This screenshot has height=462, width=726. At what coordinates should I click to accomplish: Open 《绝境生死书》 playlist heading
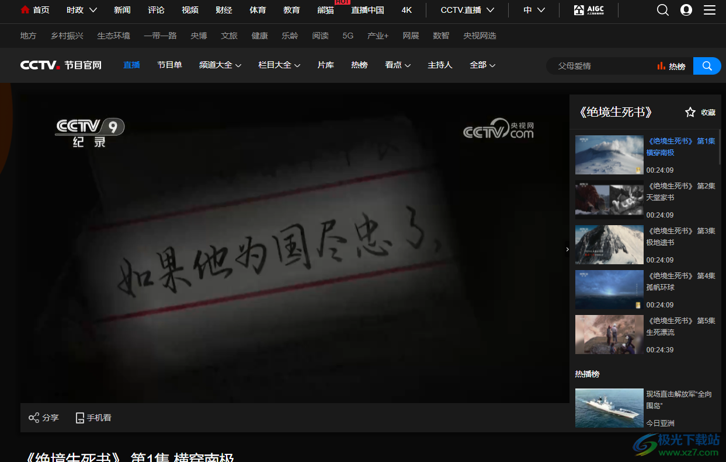tap(615, 113)
